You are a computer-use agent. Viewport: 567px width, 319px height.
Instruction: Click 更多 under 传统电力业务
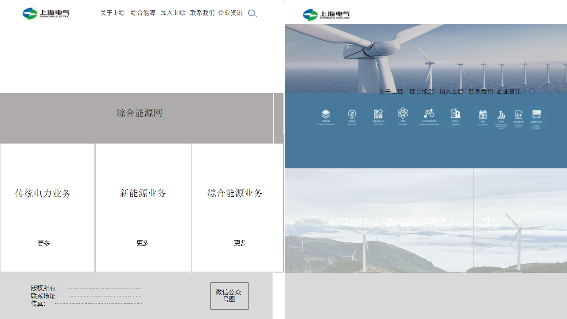[44, 243]
